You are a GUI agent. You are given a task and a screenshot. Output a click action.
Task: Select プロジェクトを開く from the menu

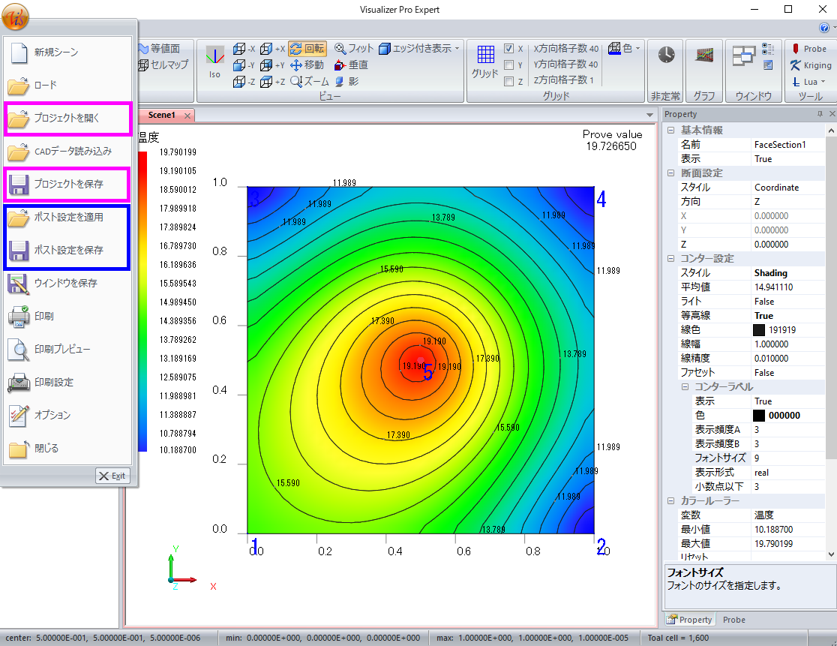[67, 118]
